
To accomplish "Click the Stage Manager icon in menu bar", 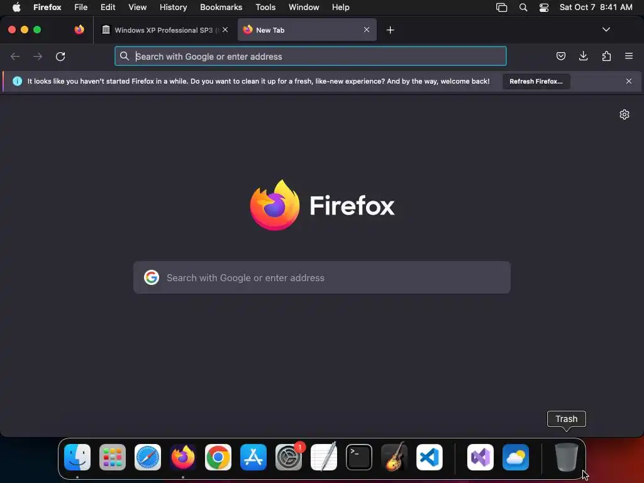I will click(501, 7).
